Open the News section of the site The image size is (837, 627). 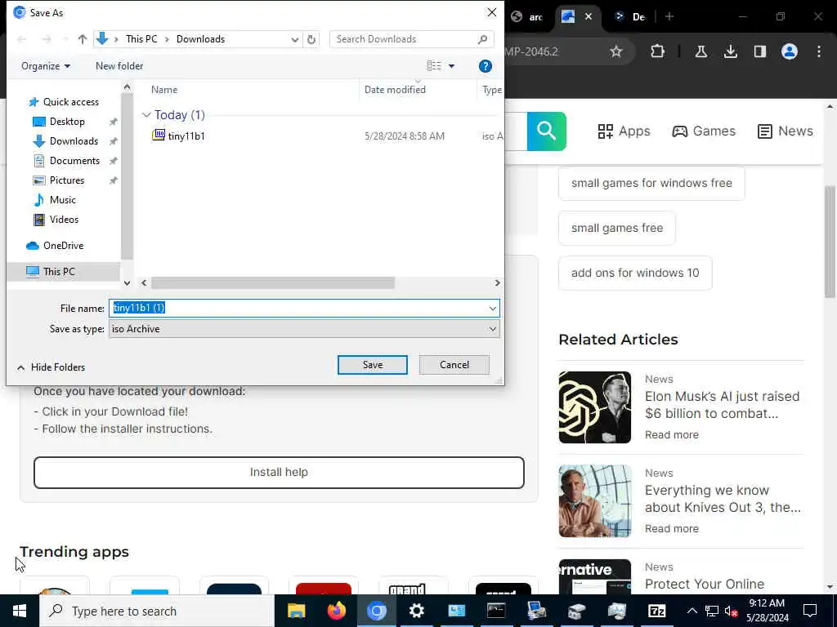[x=786, y=131]
